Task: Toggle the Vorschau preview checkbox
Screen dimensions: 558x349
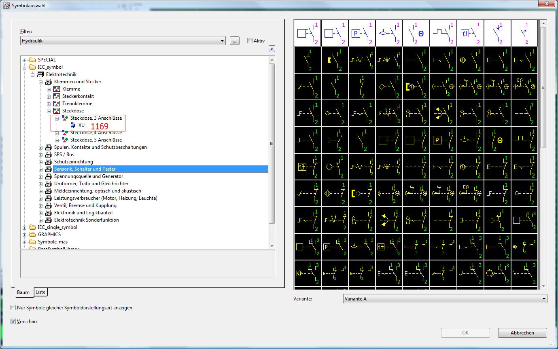Action: point(13,322)
